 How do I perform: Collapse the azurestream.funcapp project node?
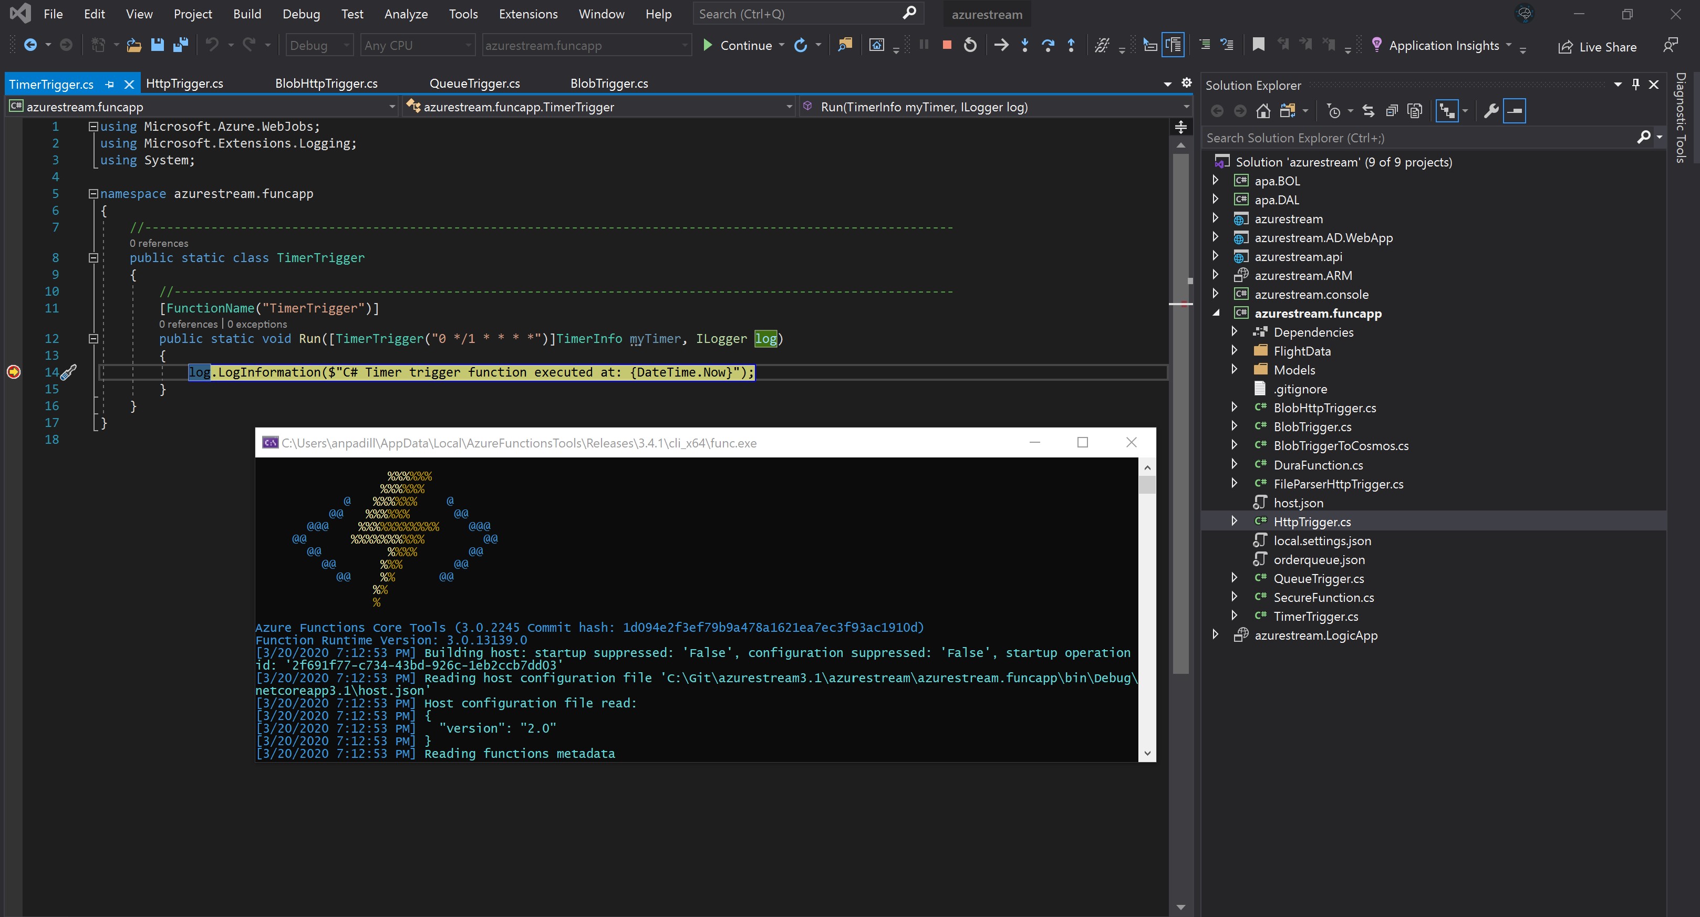(1216, 312)
